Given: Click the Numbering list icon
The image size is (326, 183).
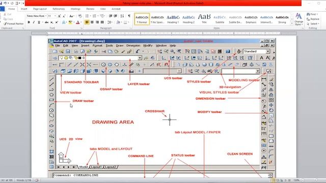Looking at the screenshot, I should [x=94, y=16].
